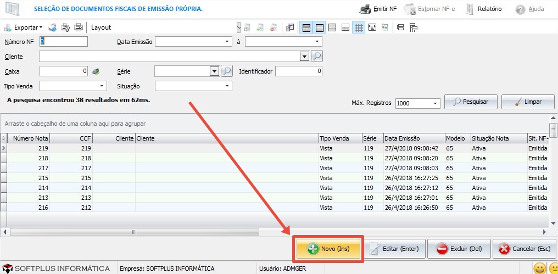Click the horizontal scrollbar thumb of grid
Image resolution: width=558 pixels, height=274 pixels.
(134, 232)
